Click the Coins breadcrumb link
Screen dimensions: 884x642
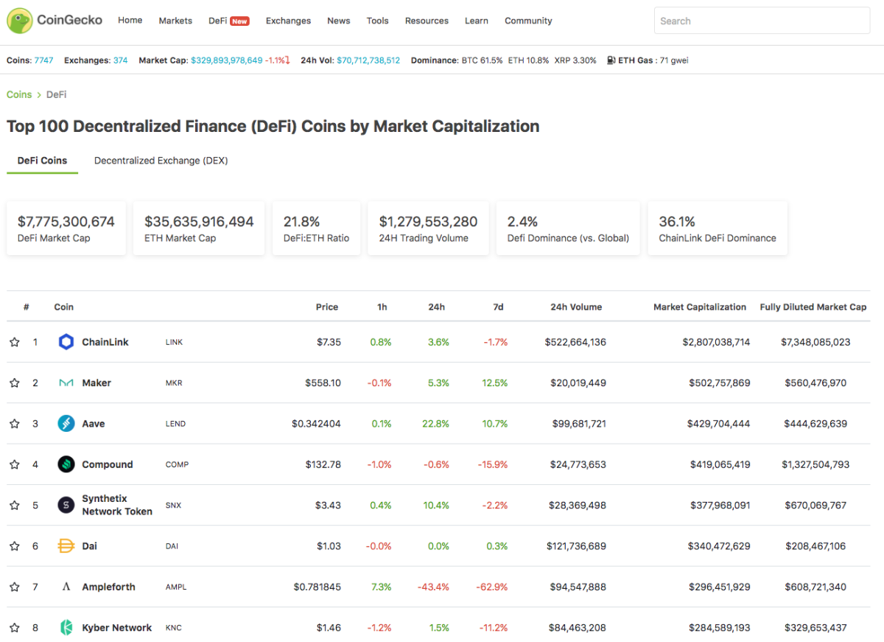pyautogui.click(x=19, y=94)
